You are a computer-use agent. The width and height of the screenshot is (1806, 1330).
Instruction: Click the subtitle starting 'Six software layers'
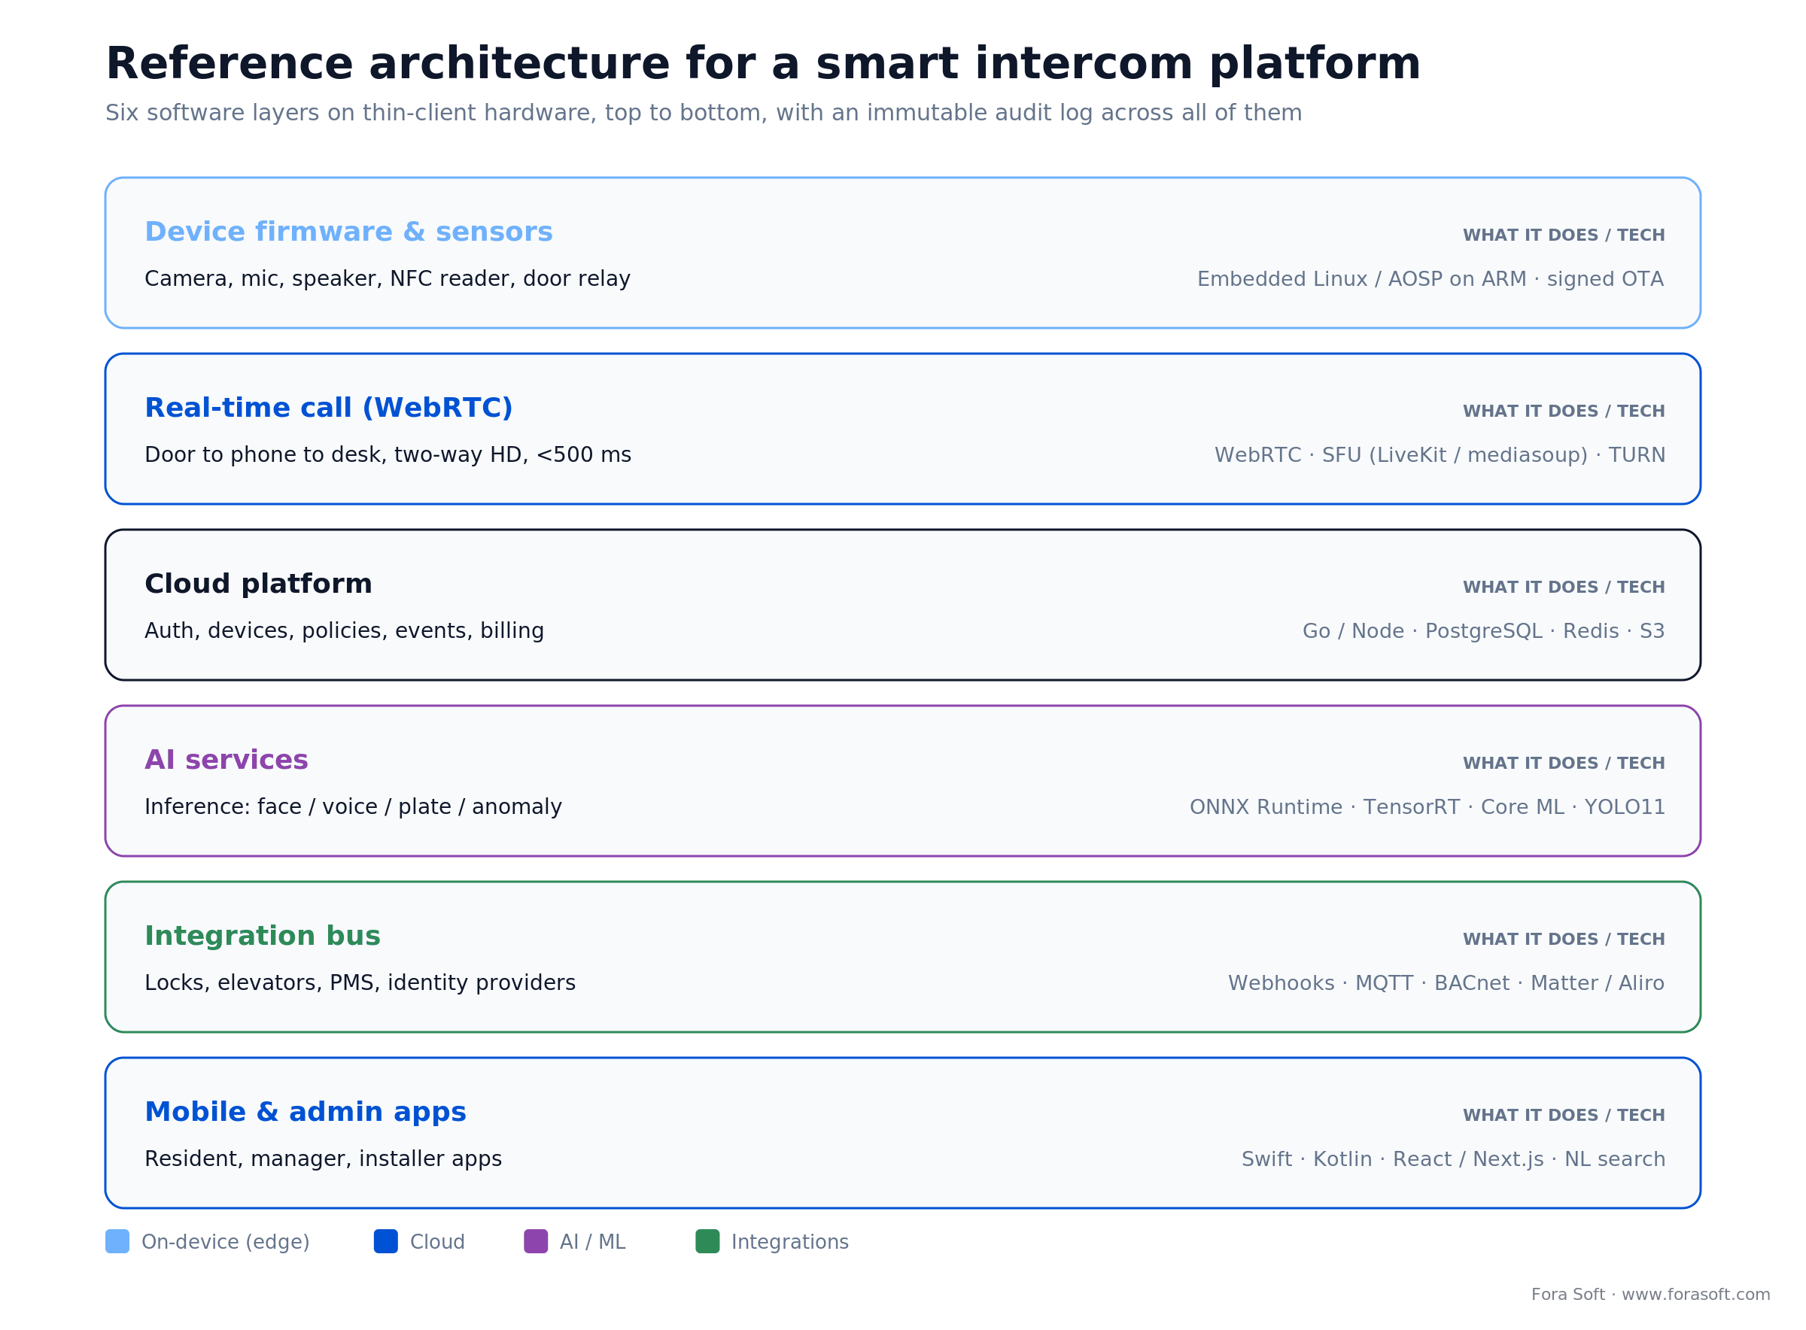click(703, 113)
